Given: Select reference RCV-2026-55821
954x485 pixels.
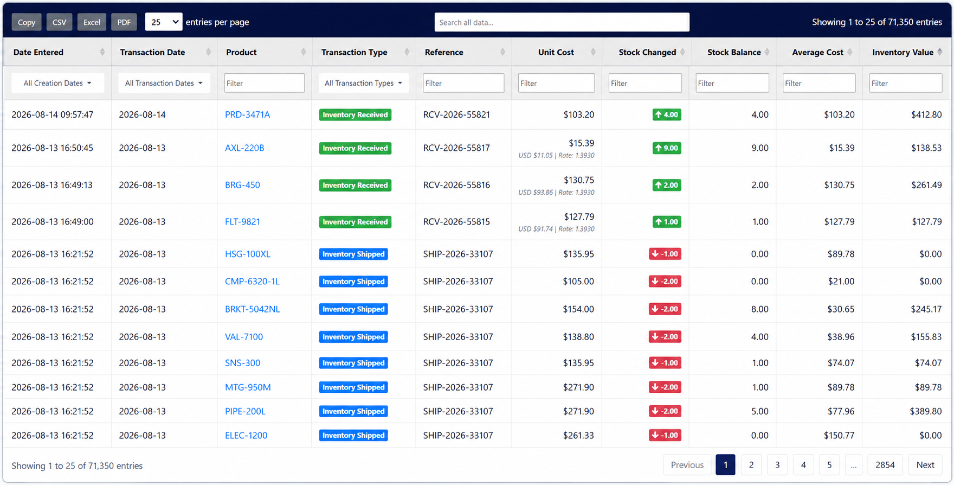Looking at the screenshot, I should click(456, 114).
